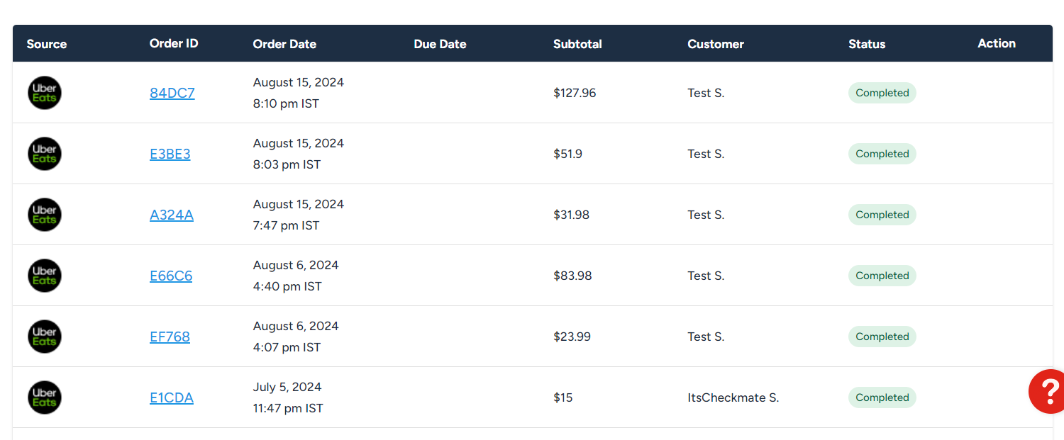Open order A324A details
Image resolution: width=1064 pixels, height=440 pixels.
tap(171, 215)
